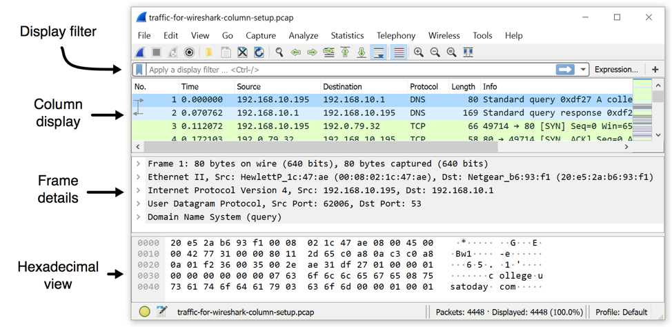Sort by the Source column header
Viewport: 672px width, 327px height.
(277, 86)
